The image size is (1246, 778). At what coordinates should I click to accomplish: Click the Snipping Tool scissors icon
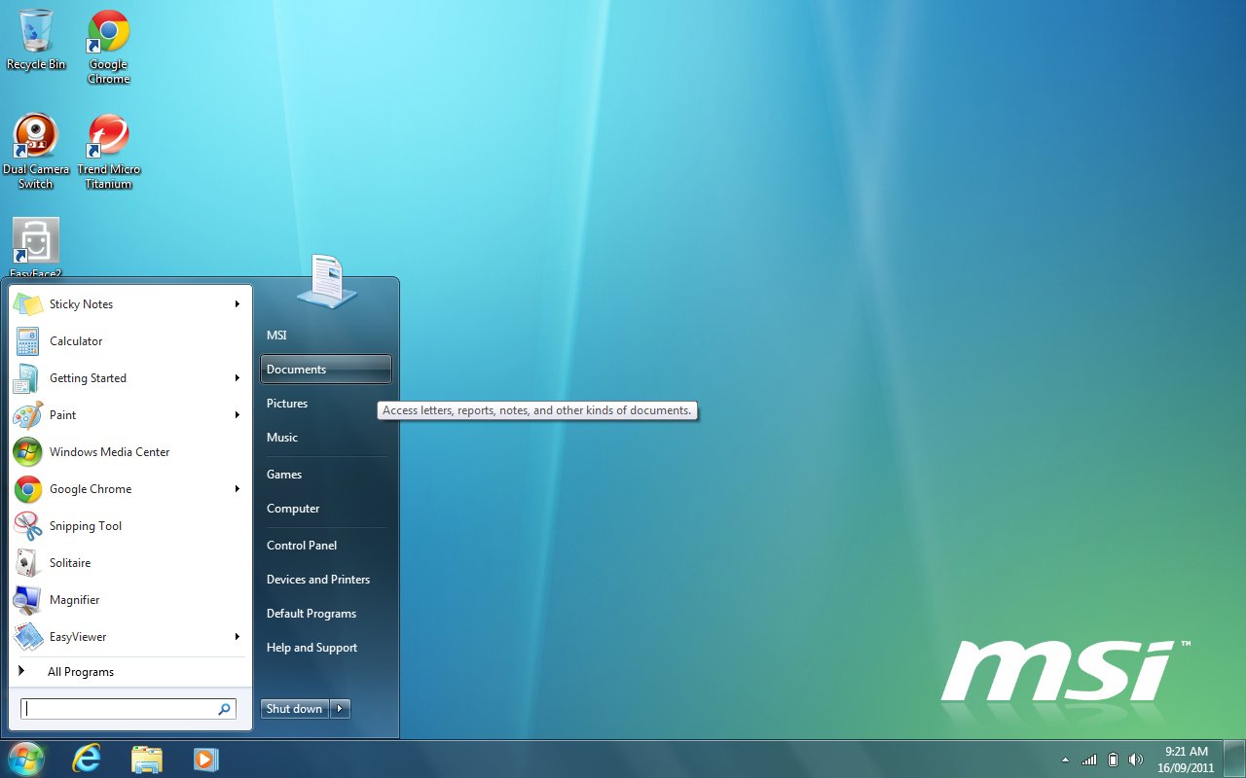coord(27,526)
